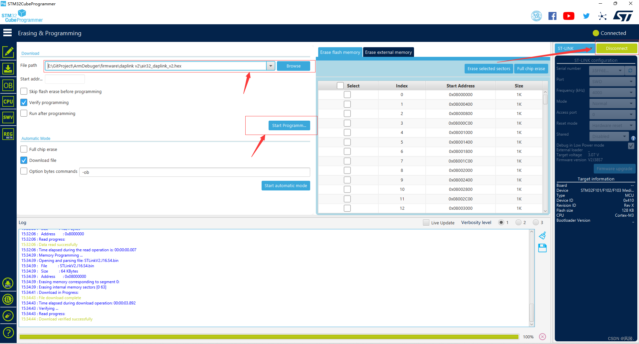Viewport: 639px width, 344px height.
Task: Open the chip sidebar icon
Action: 8,299
